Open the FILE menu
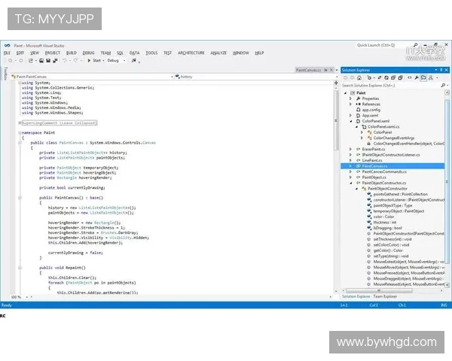 click(7, 53)
